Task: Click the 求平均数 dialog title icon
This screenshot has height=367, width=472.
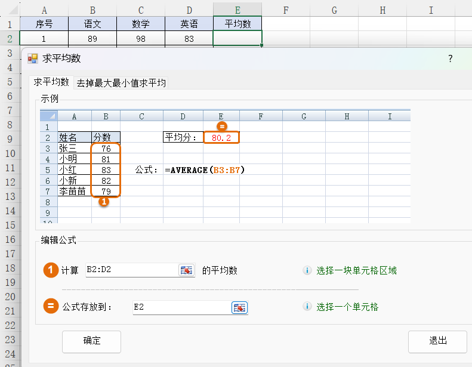Action: click(33, 58)
